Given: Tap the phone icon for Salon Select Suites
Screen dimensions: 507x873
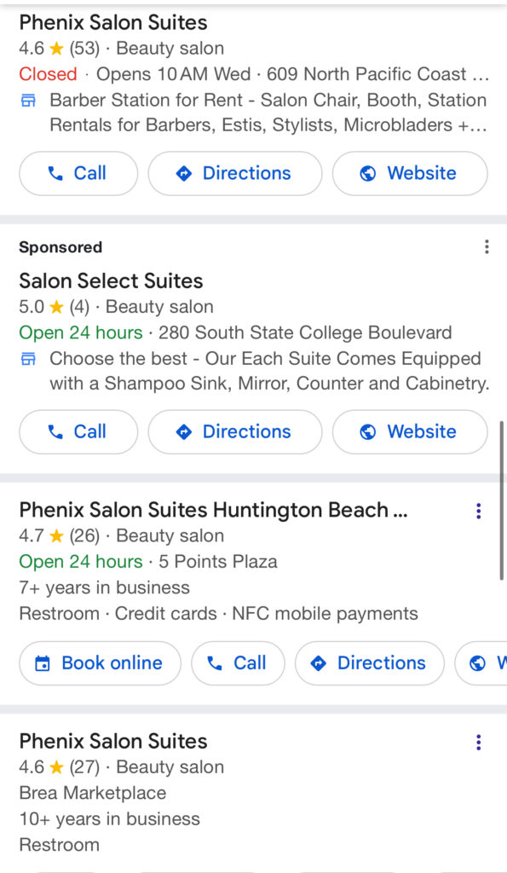Looking at the screenshot, I should click(x=55, y=432).
